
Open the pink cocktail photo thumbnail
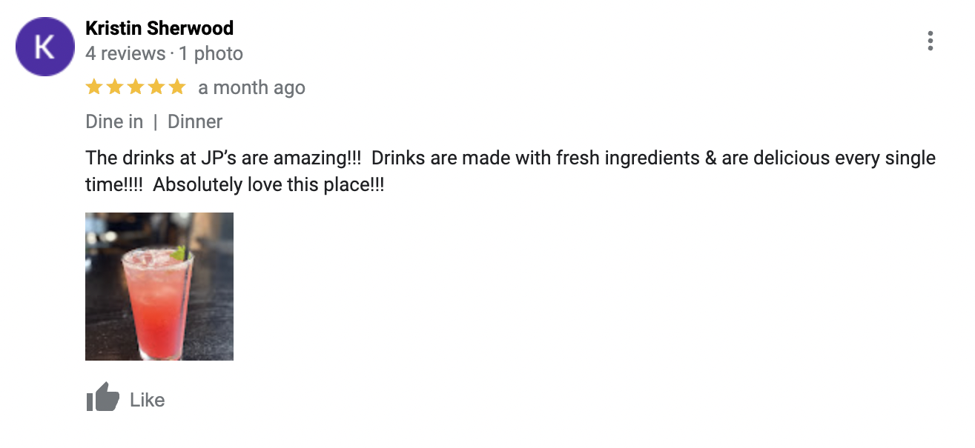pos(159,287)
